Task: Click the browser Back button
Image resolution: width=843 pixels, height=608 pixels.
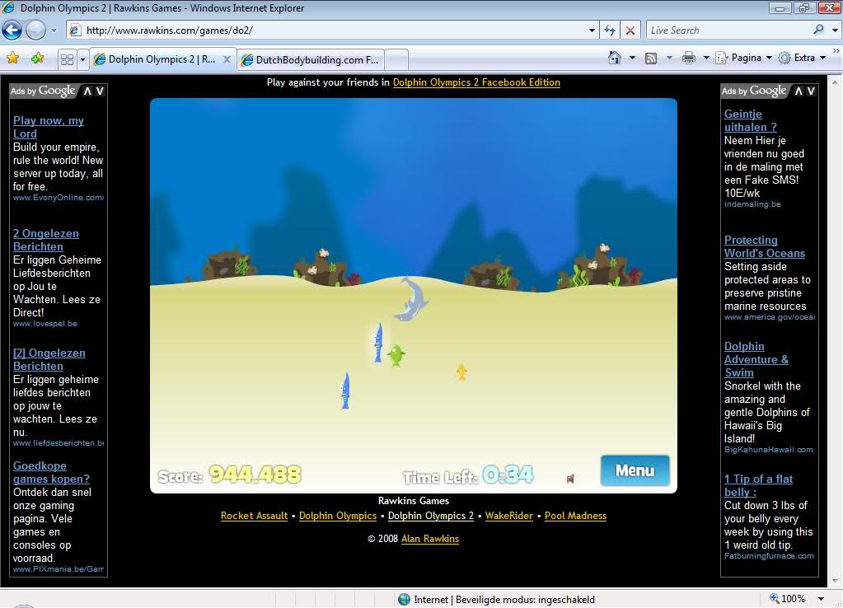Action: [x=12, y=30]
